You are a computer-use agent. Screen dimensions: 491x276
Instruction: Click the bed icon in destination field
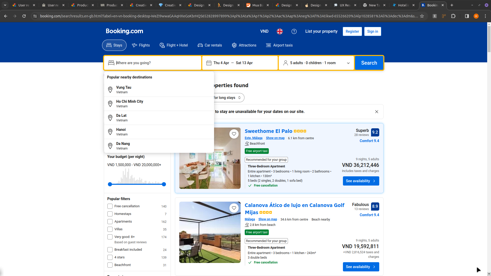(111, 63)
